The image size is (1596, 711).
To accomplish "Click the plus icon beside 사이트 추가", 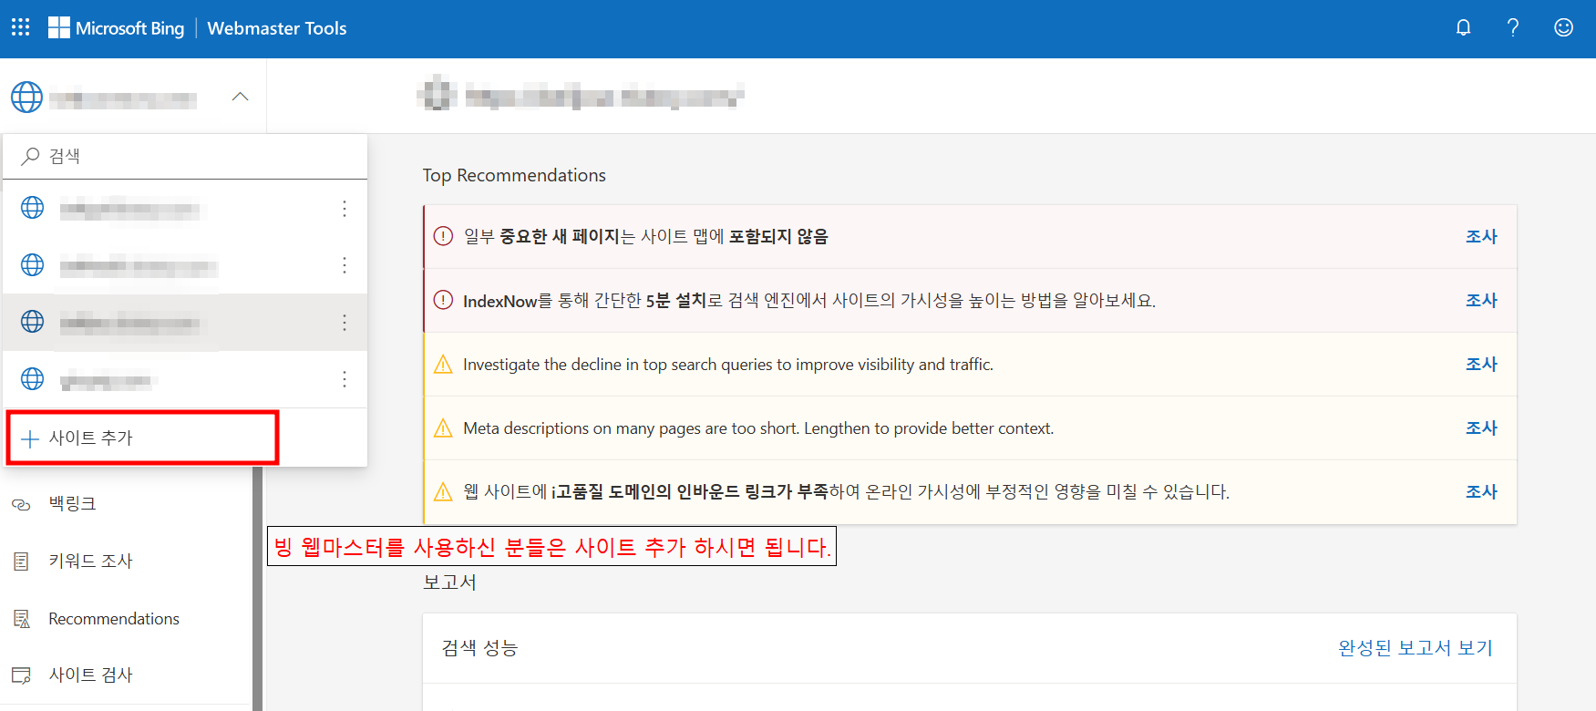I will click(x=30, y=438).
